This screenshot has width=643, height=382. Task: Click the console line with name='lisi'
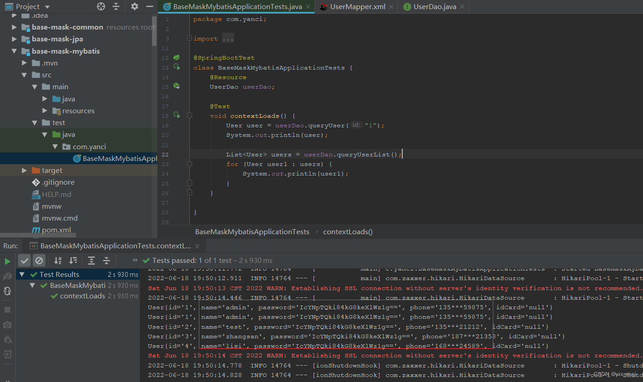(x=348, y=346)
